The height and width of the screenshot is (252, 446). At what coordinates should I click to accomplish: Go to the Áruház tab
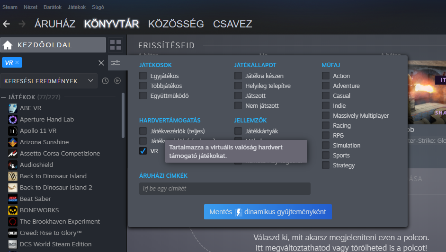(x=55, y=24)
